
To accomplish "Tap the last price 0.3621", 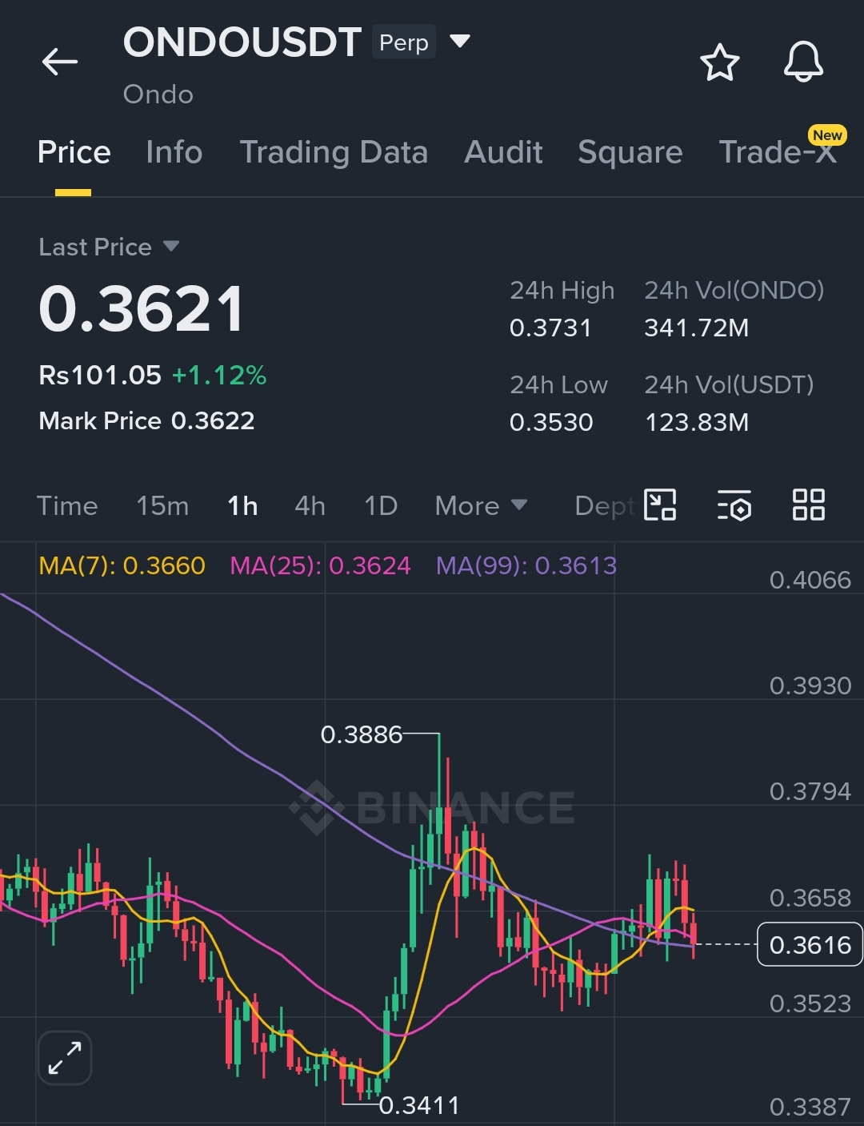I will pyautogui.click(x=142, y=309).
